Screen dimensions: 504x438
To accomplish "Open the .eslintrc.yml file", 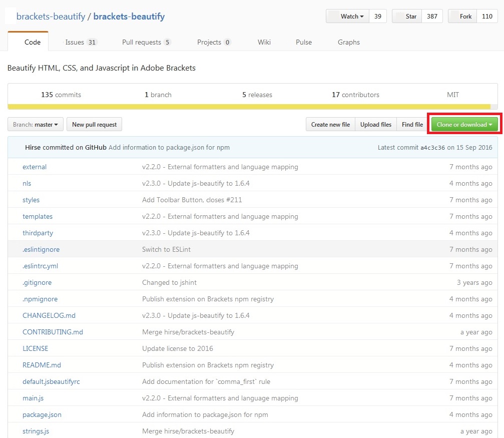I will pos(40,266).
